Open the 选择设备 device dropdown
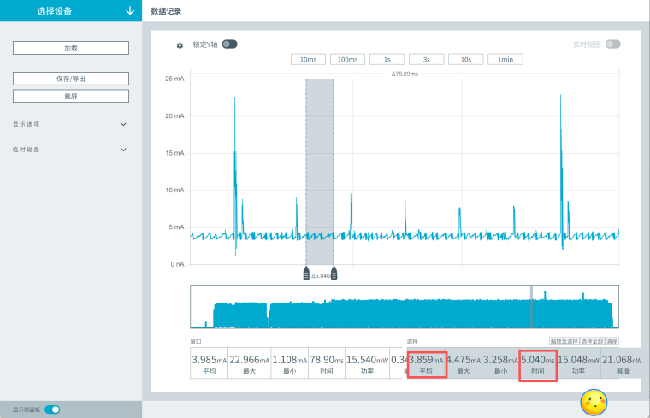 [71, 11]
